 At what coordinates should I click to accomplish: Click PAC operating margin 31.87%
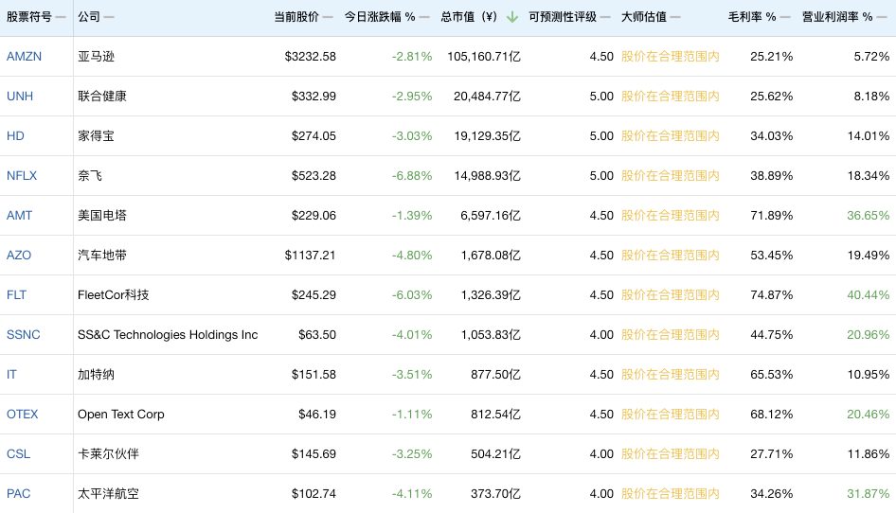[869, 493]
